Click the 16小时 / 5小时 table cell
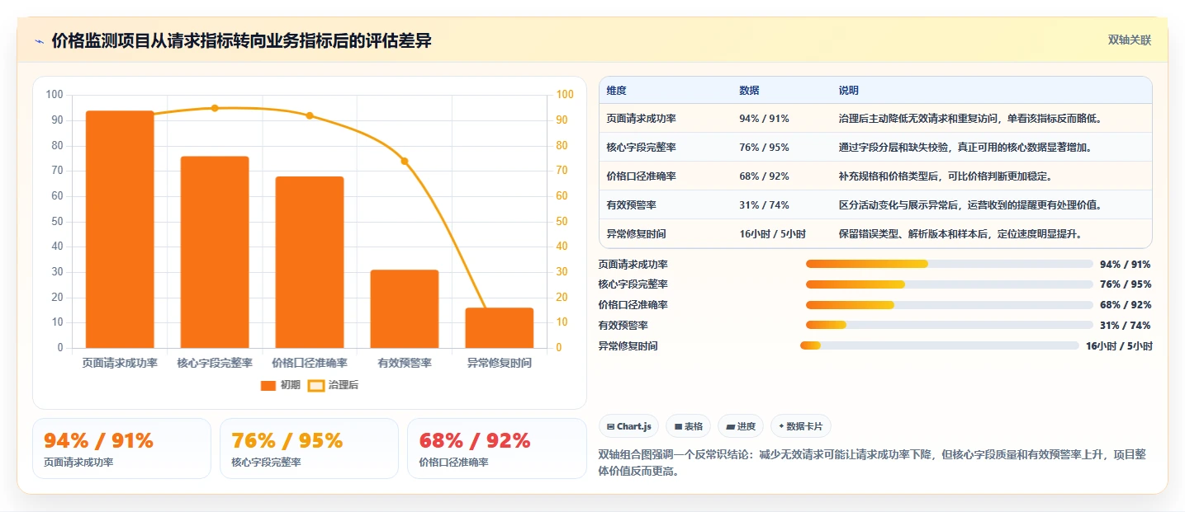Screen dimensions: 1185x512 [x=772, y=233]
